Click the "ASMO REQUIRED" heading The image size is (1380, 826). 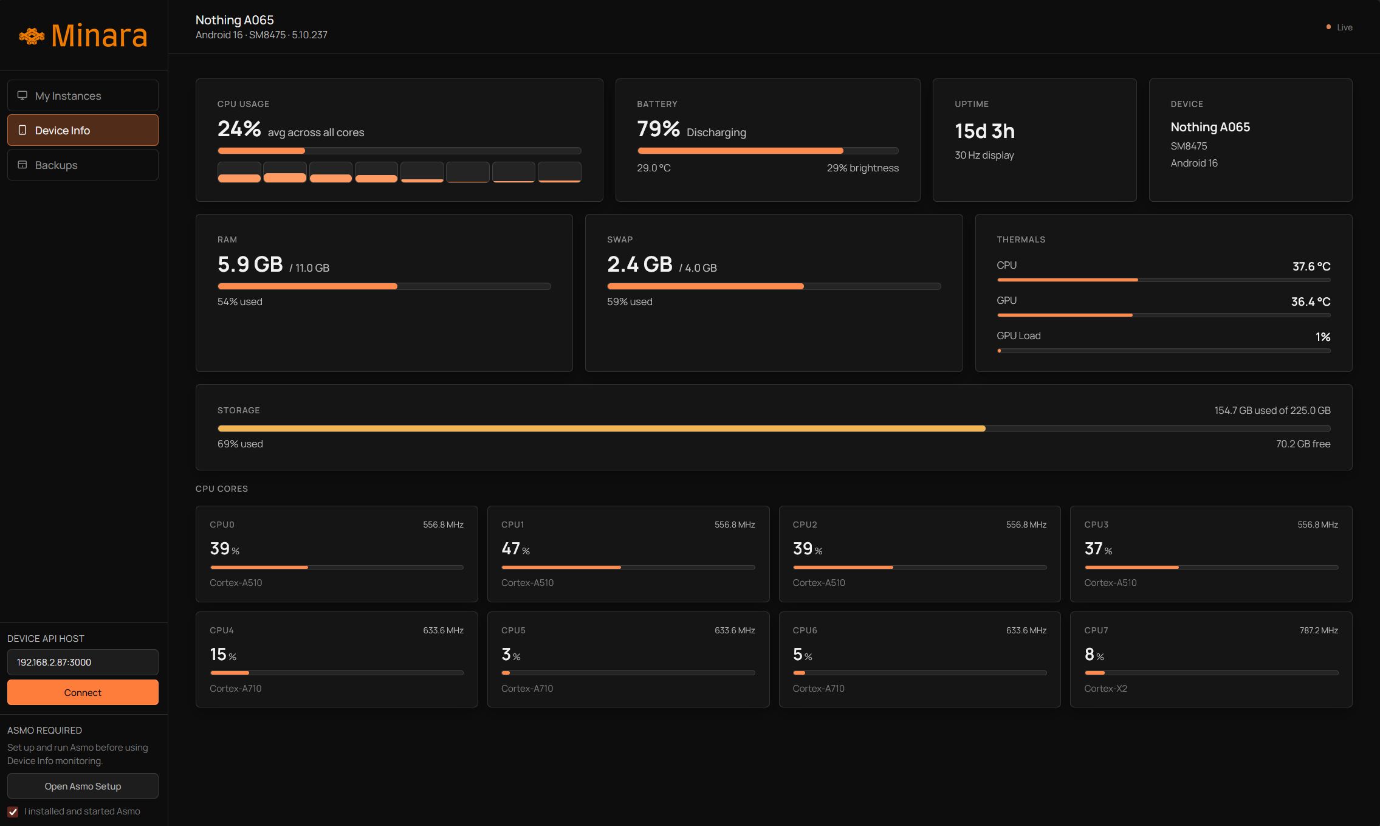(44, 730)
